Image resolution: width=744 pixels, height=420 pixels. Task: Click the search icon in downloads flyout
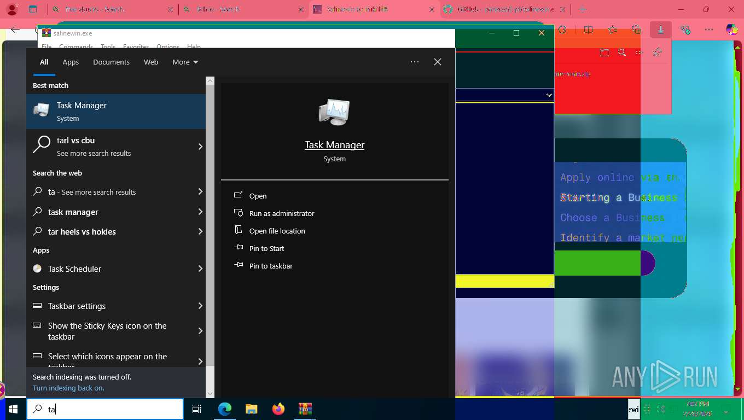point(622,52)
